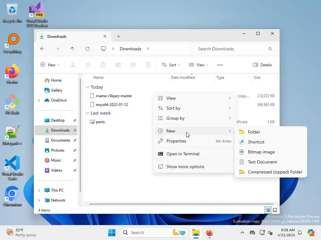
Task: Click the Windows Start button
Action: pos(112,232)
